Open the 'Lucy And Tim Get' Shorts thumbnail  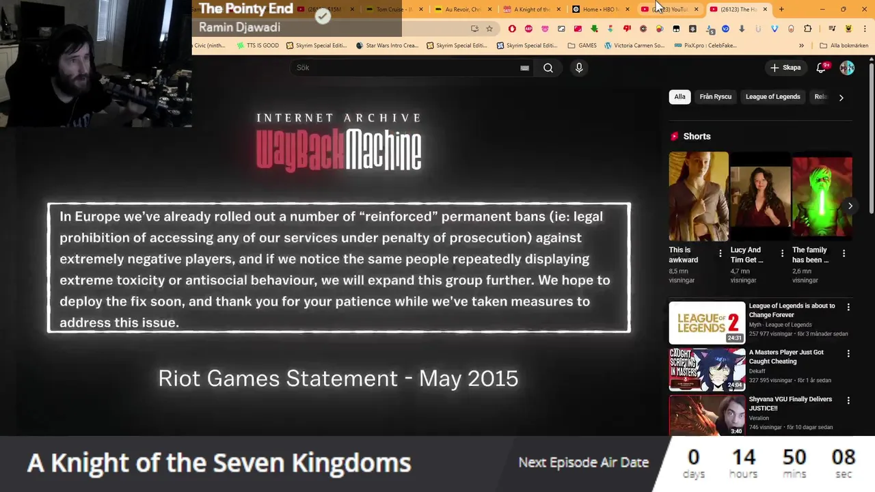[760, 197]
